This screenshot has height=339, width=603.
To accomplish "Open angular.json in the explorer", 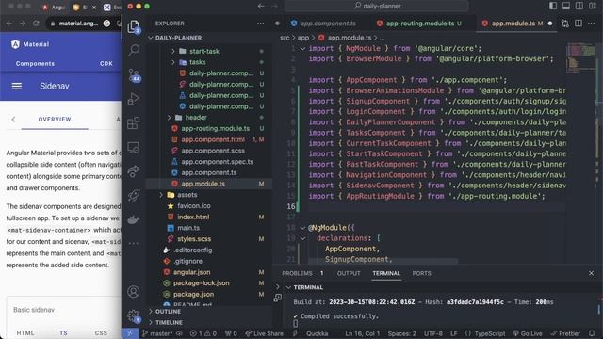I will [192, 272].
